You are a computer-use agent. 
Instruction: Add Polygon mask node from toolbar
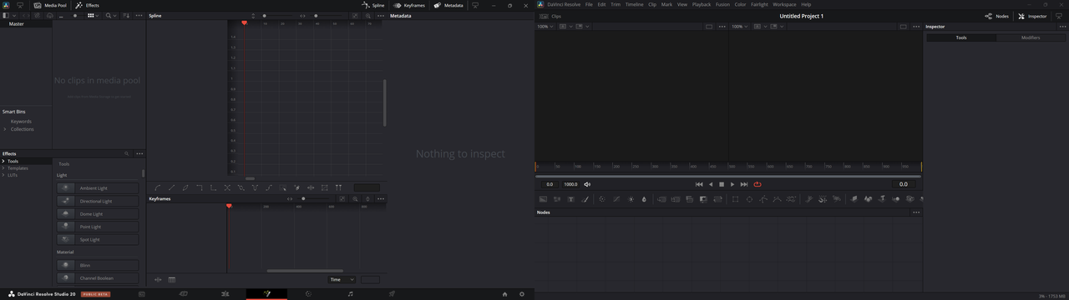point(763,199)
